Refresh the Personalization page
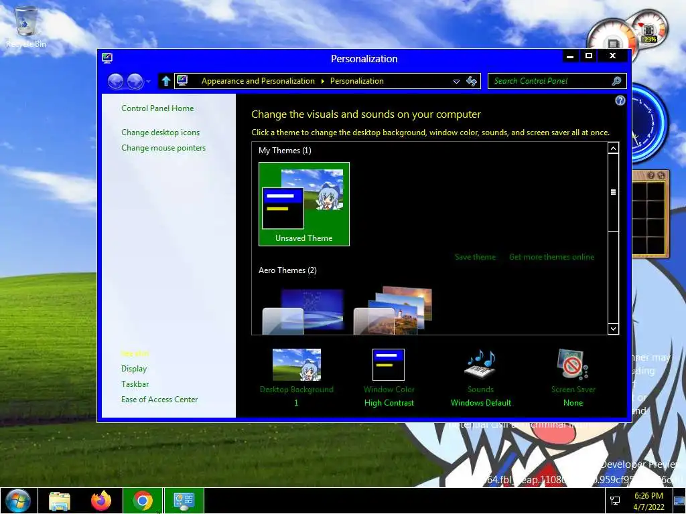Screen dimensions: 686x514 [x=472, y=81]
